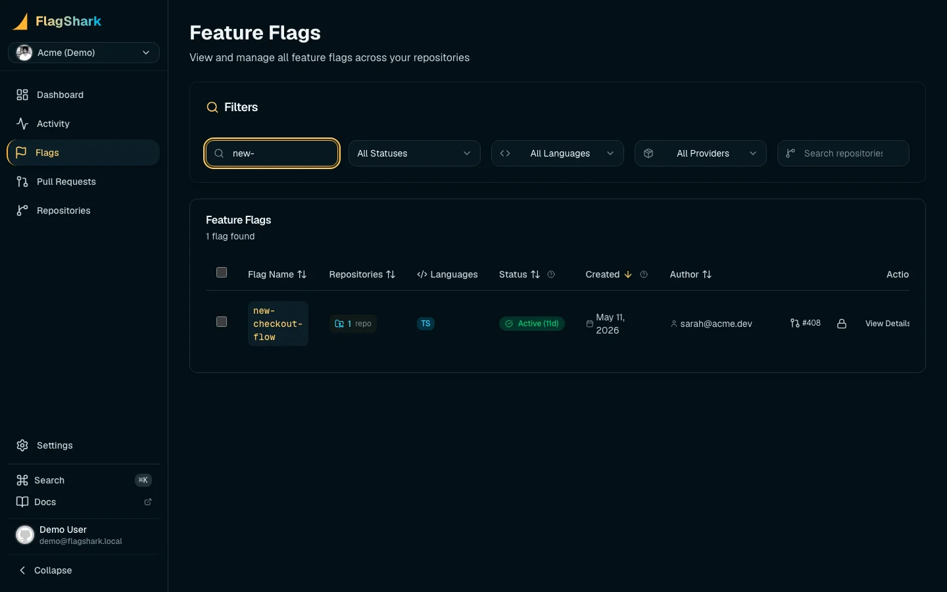The height and width of the screenshot is (592, 947).
Task: Open the Search command item
Action: [84, 480]
